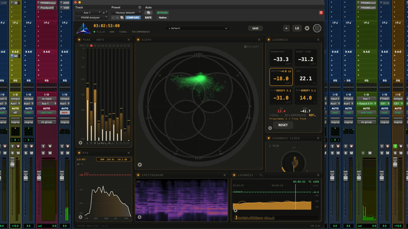Click the SAVE preset button

[x=255, y=28]
